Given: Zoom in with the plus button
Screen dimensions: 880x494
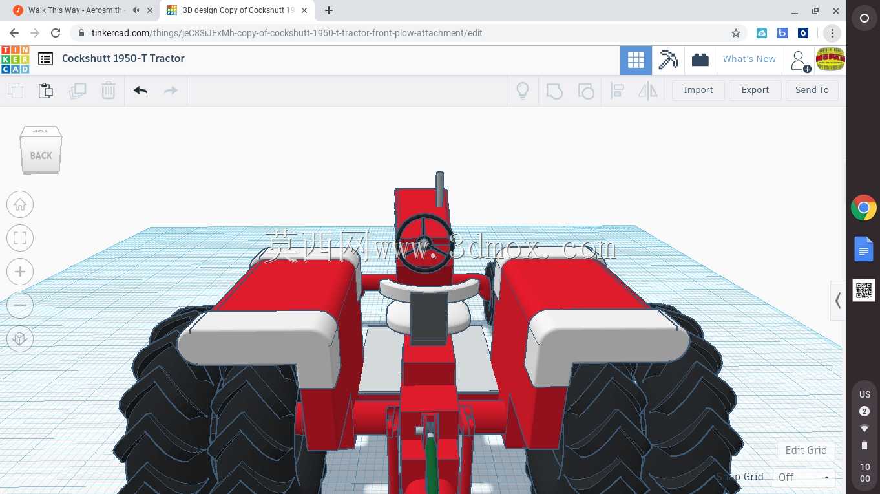Looking at the screenshot, I should pos(20,272).
